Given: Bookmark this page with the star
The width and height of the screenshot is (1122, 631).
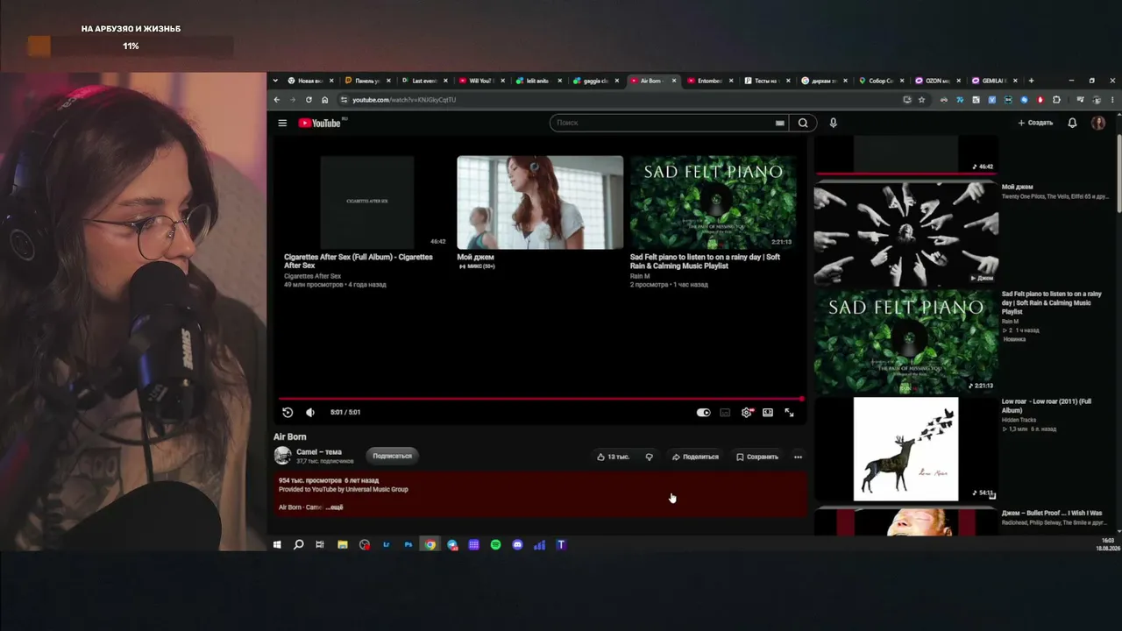Looking at the screenshot, I should pos(921,100).
